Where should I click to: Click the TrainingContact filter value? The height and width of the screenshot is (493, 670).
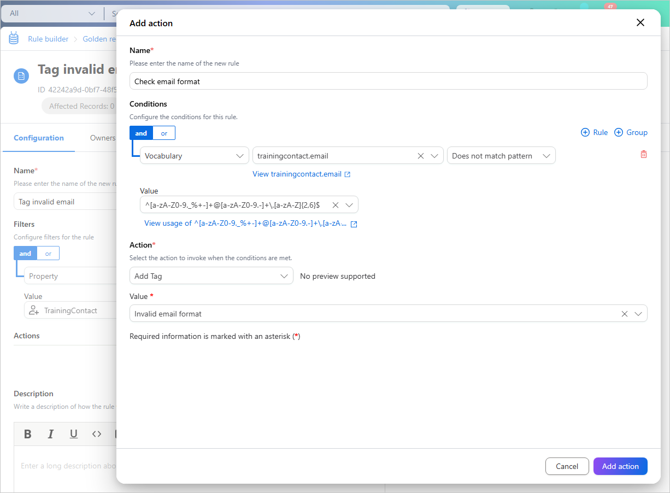pos(70,310)
